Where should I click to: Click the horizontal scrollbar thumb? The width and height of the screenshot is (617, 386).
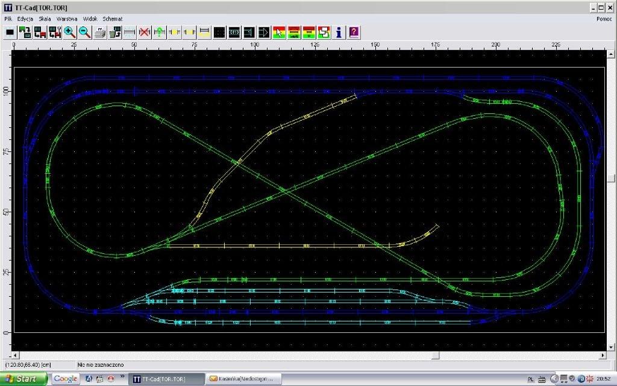pyautogui.click(x=435, y=355)
